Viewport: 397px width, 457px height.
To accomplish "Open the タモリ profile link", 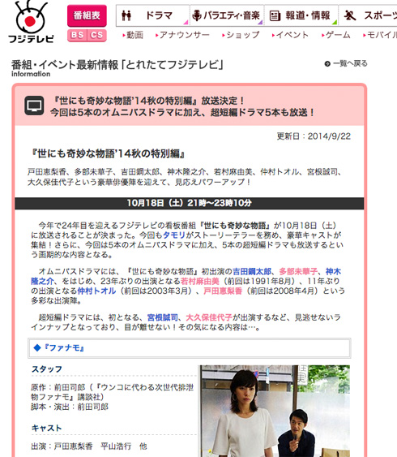I will 174,235.
